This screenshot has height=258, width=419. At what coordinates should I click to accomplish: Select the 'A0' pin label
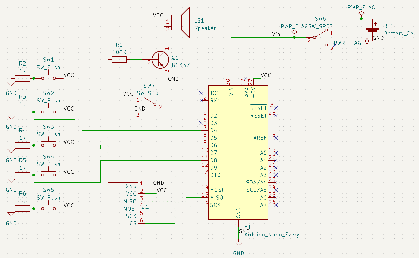click(263, 153)
